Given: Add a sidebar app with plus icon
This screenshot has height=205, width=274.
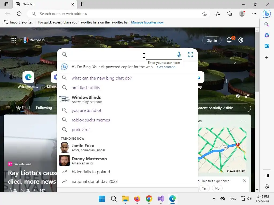Looking at the screenshot, I should coord(267,58).
